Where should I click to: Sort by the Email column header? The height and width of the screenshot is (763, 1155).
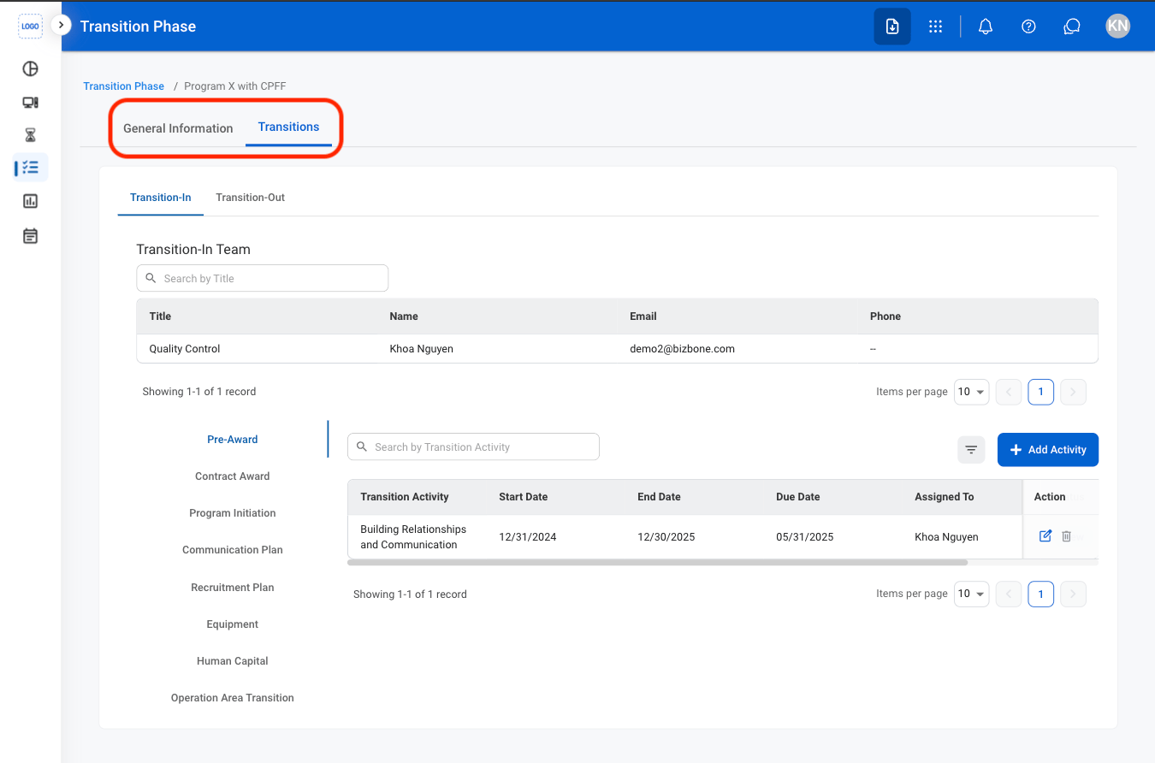coord(643,316)
